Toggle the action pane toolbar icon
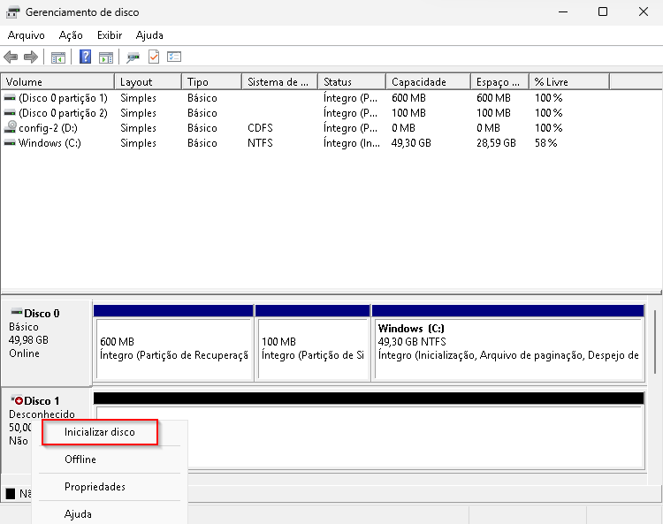 click(106, 57)
